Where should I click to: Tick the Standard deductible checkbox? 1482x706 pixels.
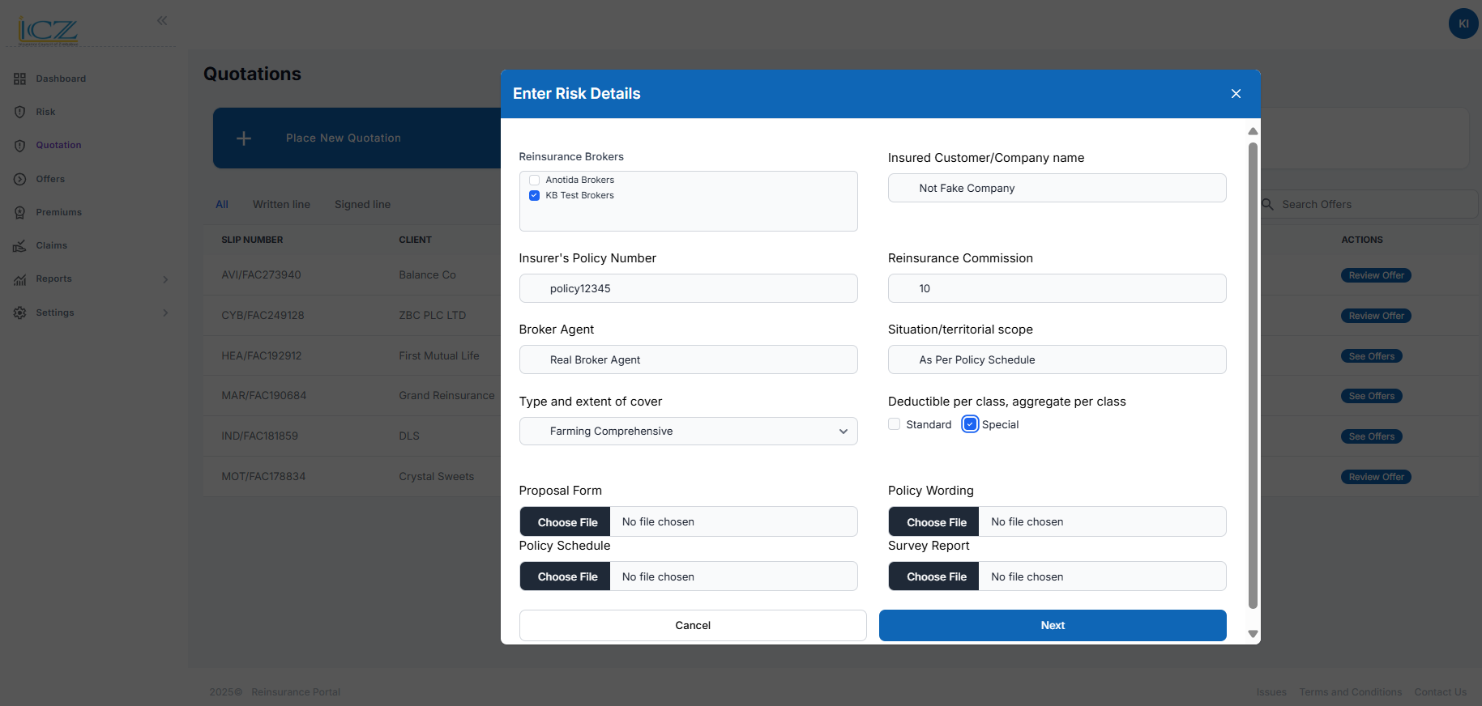pyautogui.click(x=895, y=424)
